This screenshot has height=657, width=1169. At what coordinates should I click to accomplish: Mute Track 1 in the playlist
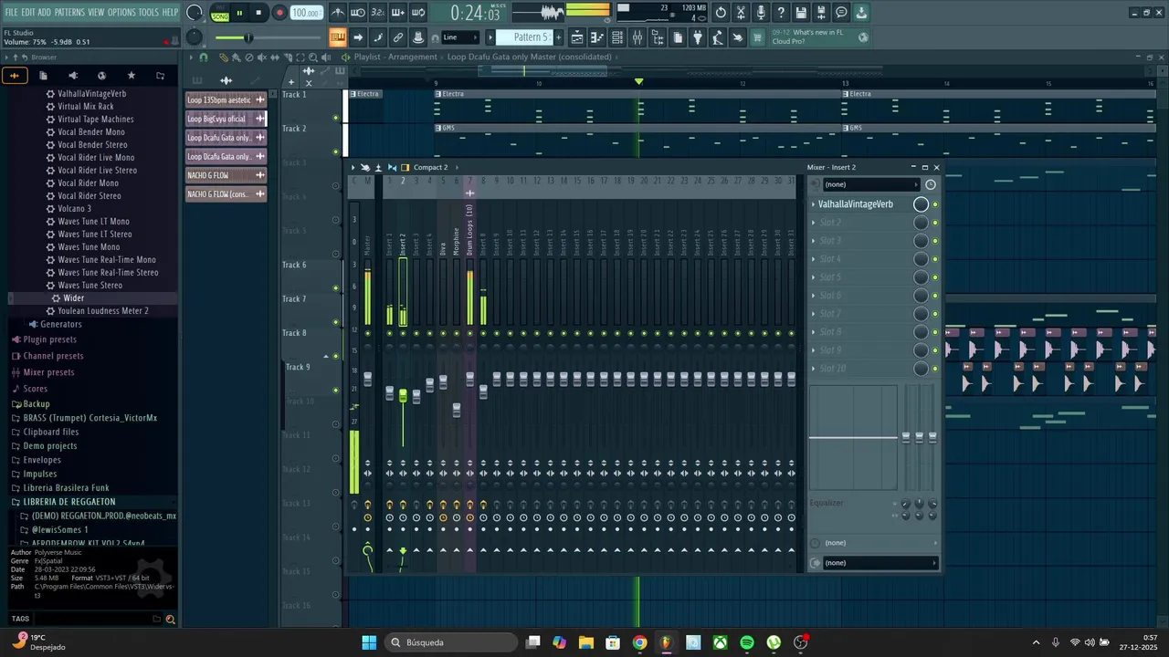(335, 118)
